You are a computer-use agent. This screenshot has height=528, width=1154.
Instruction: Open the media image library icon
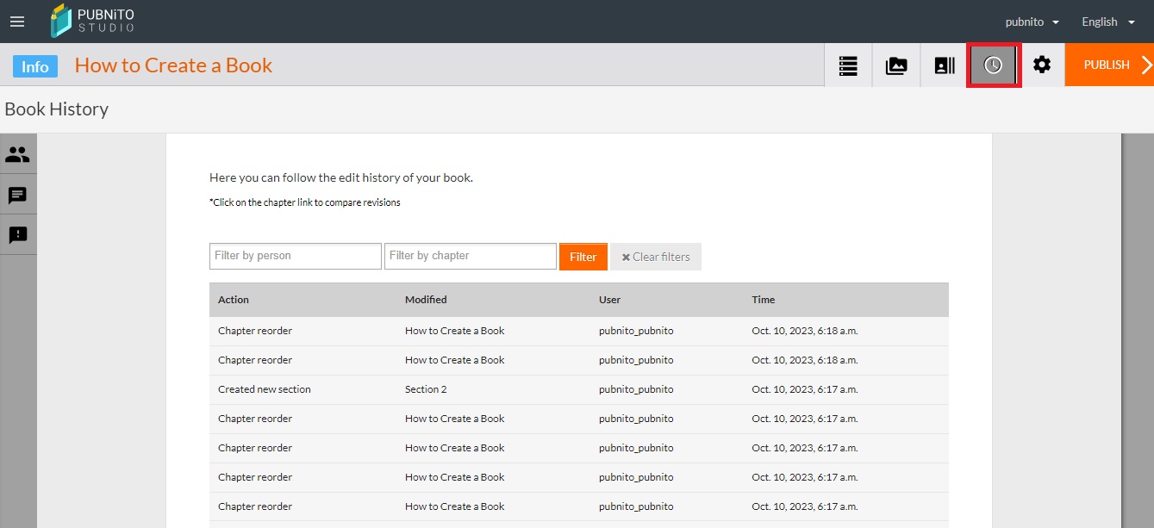[x=896, y=65]
